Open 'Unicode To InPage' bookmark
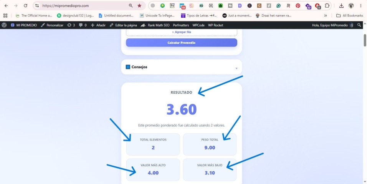The height and width of the screenshot is (184, 367). pos(157,15)
